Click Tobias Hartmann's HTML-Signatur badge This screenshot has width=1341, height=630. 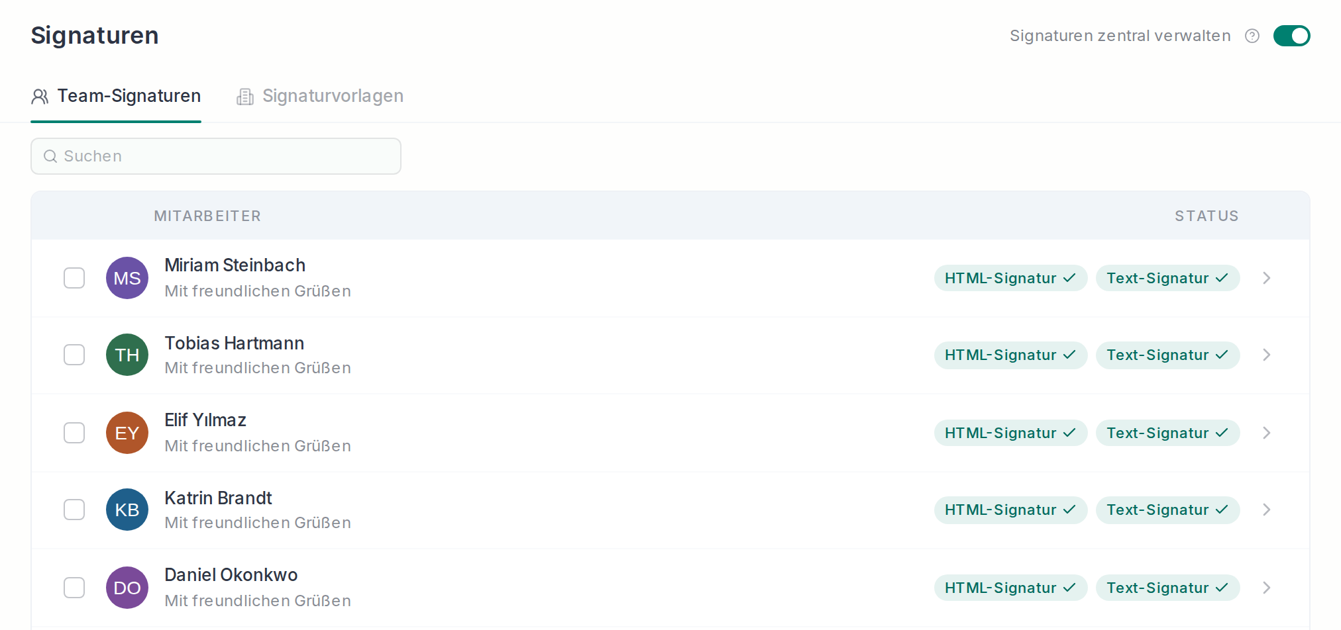1010,355
